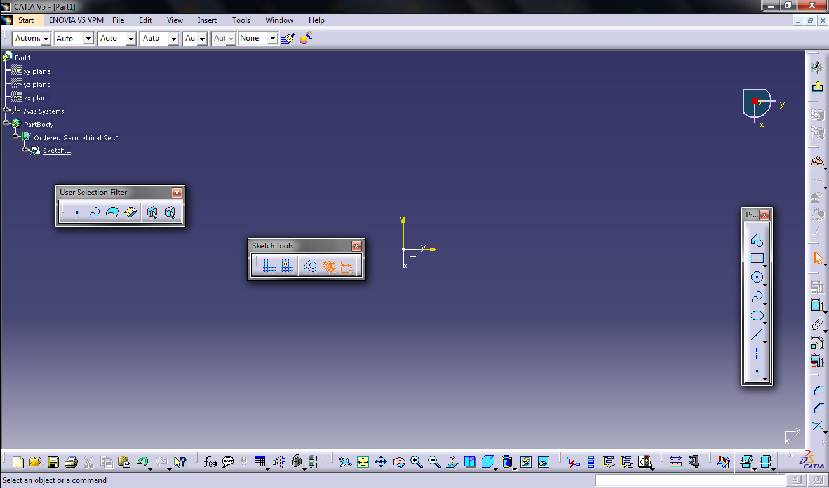Click the Measure Between ruler icon
The width and height of the screenshot is (829, 488).
[x=675, y=462]
